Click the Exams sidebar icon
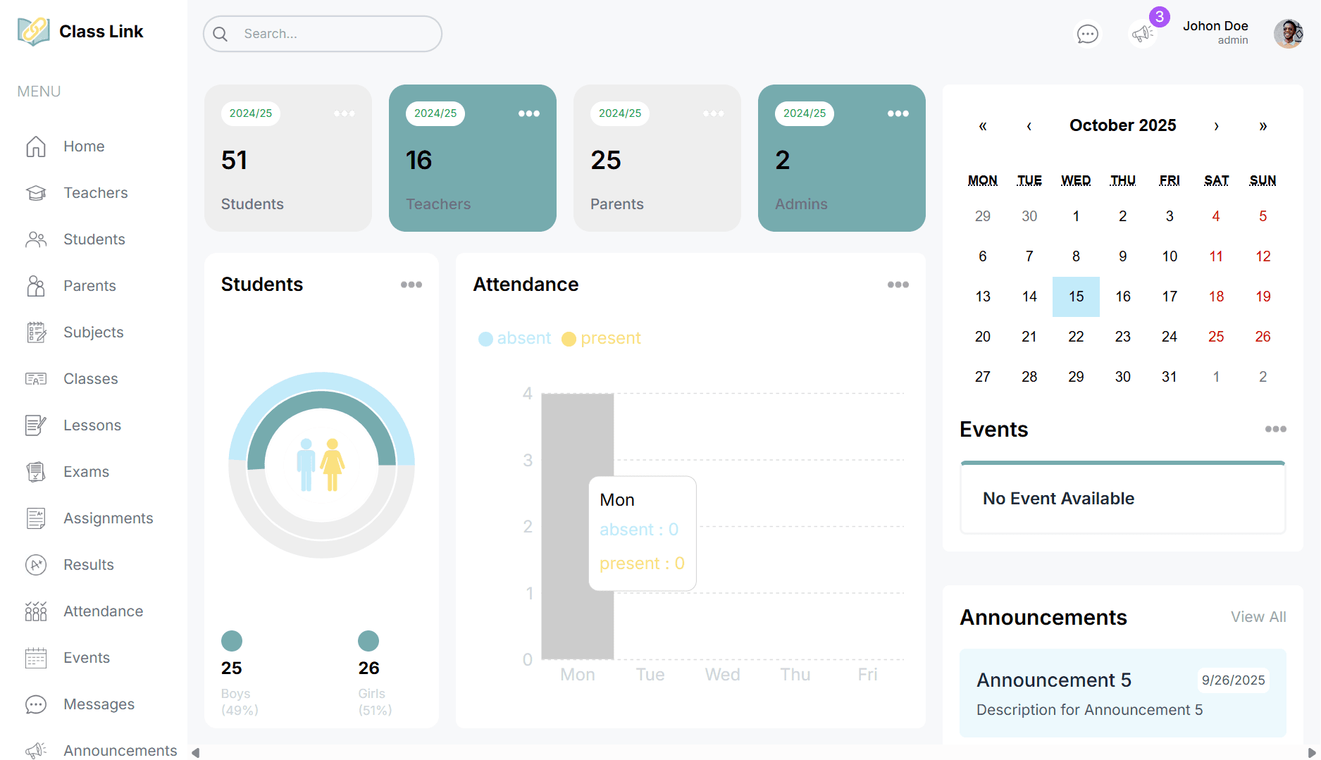 36,472
